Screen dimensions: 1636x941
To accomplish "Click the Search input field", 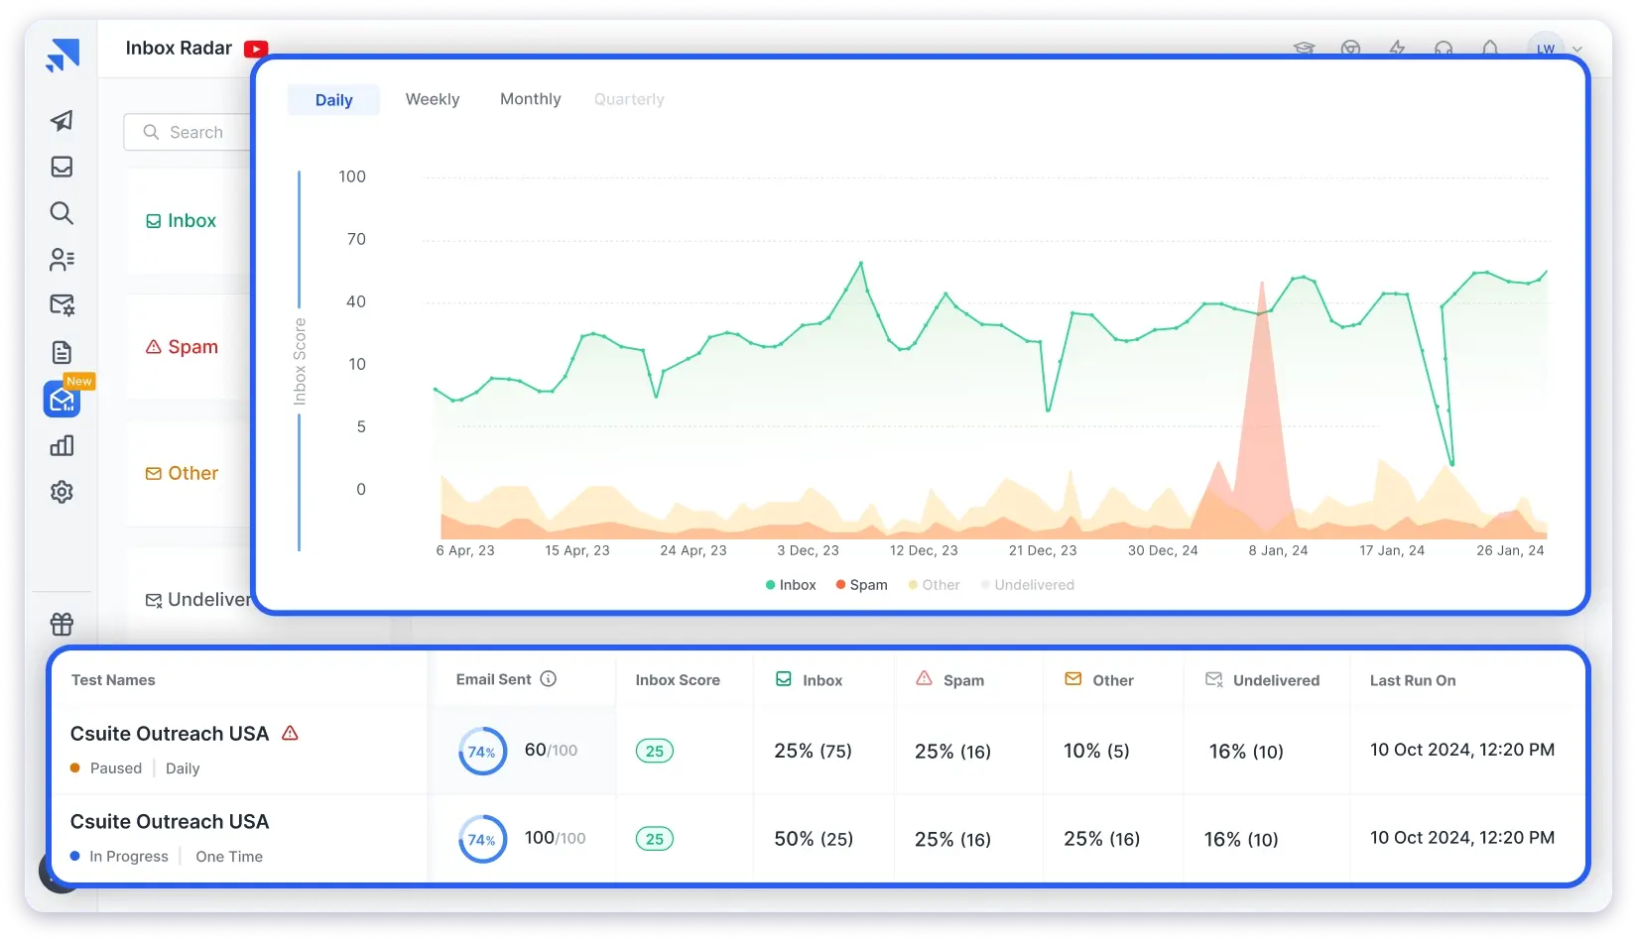I will pos(194,132).
